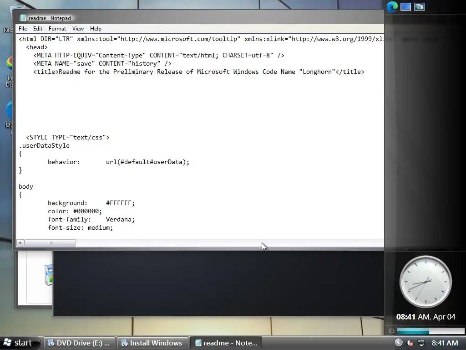Click the 8:41 AM taskbar clock

click(445, 343)
